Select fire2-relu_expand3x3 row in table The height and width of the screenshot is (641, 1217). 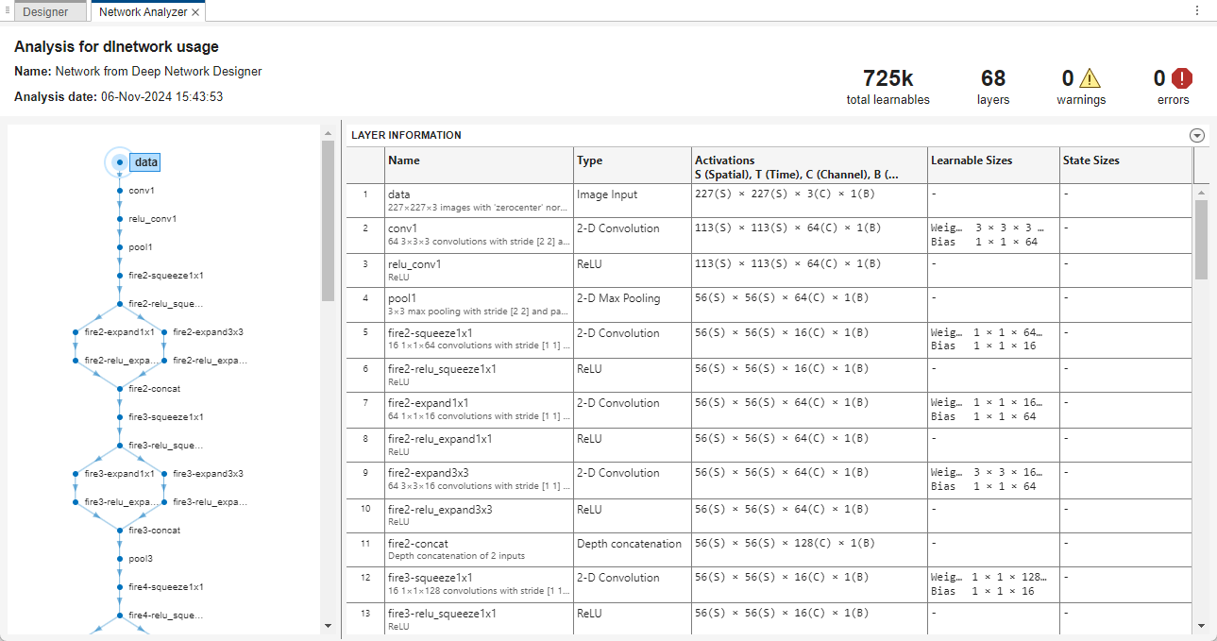click(x=769, y=514)
